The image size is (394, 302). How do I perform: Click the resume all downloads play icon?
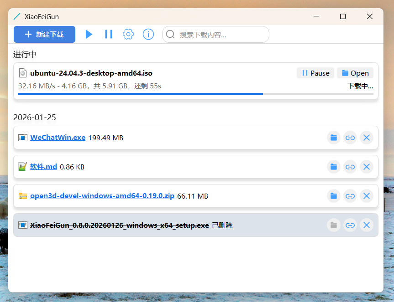coord(89,34)
